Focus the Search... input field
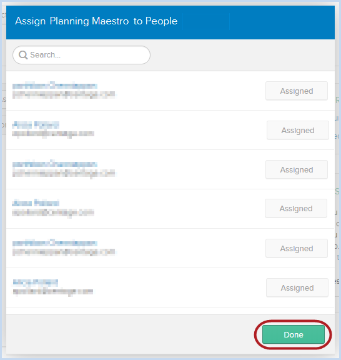The height and width of the screenshot is (360, 341). coord(81,55)
